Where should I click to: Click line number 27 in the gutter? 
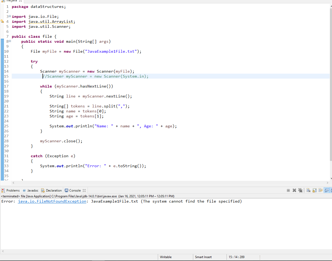tap(6, 136)
